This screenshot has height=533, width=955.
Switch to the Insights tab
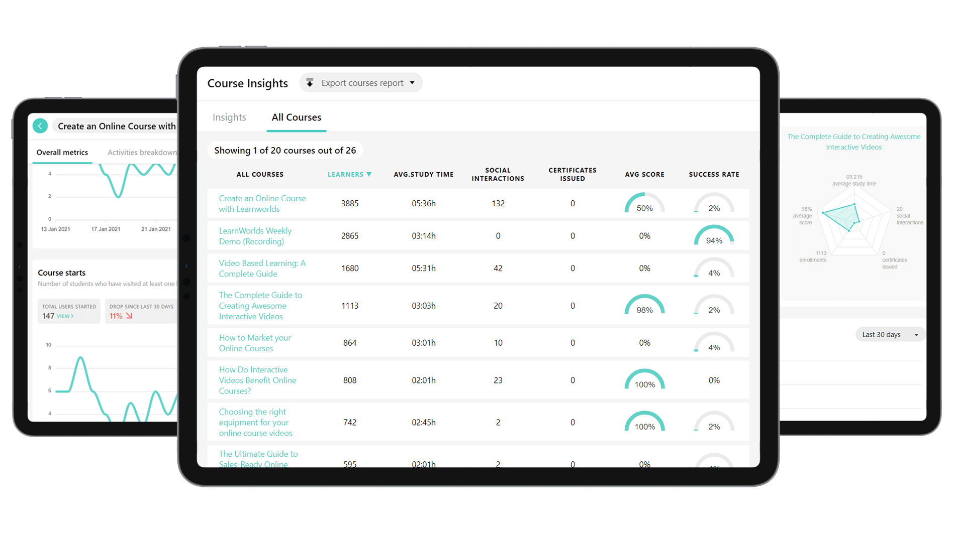tap(229, 117)
